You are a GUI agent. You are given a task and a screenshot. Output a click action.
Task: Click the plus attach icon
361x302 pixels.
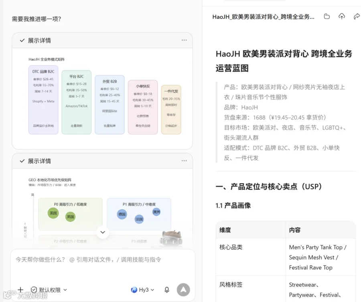[x=20, y=290]
